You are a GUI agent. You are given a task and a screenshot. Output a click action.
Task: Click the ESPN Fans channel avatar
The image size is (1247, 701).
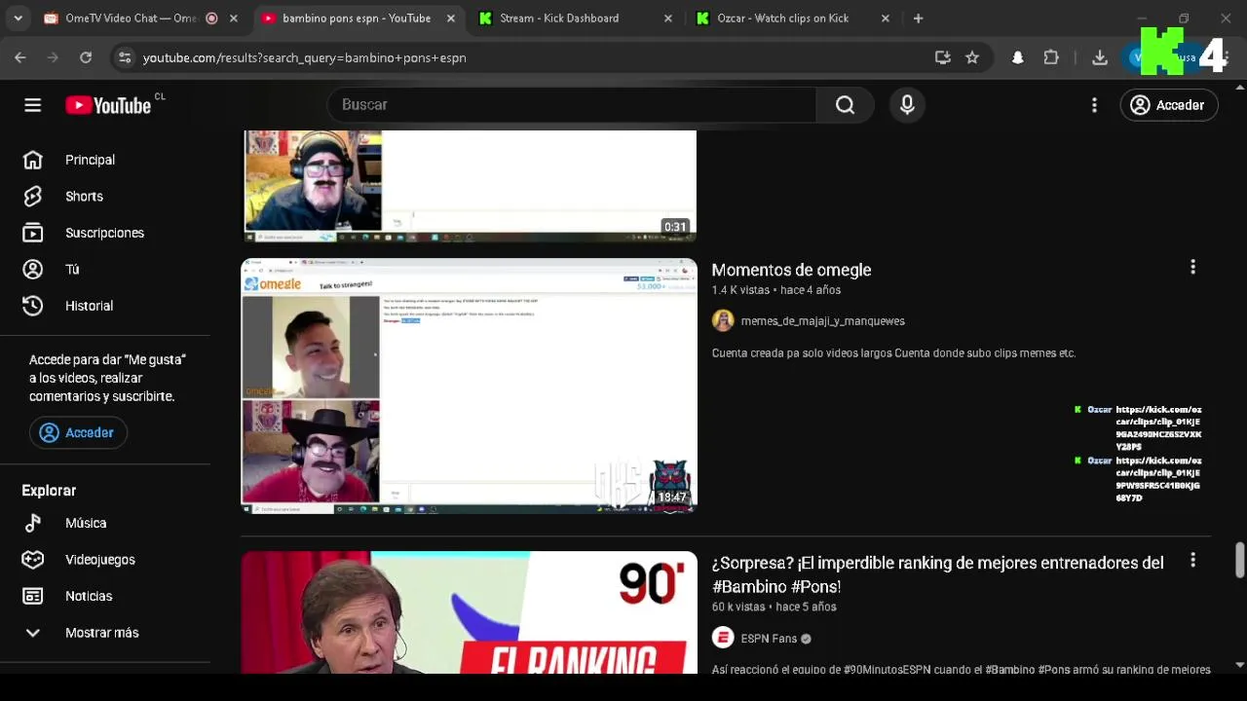click(723, 639)
